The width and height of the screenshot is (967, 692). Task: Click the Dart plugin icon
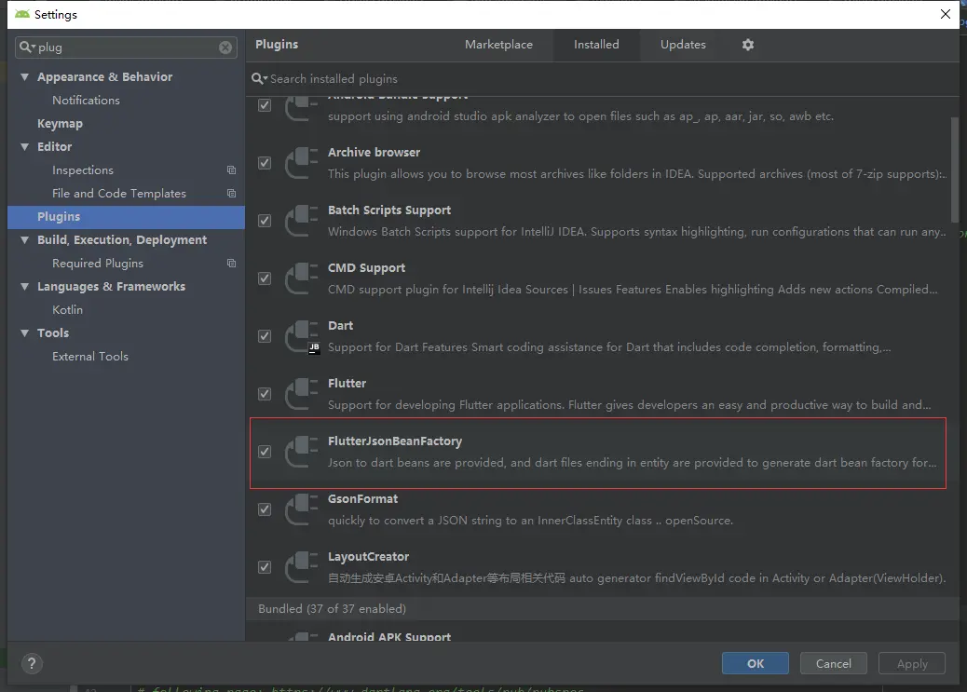[302, 336]
